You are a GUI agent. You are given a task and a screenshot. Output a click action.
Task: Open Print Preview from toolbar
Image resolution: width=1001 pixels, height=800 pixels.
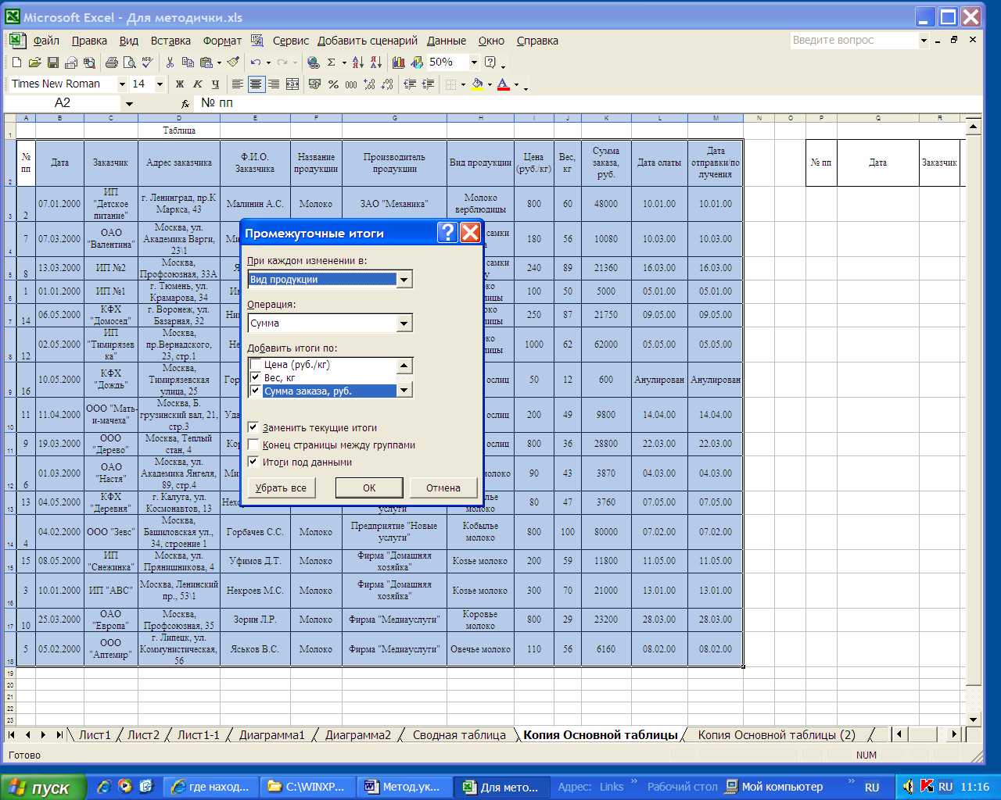pyautogui.click(x=129, y=62)
